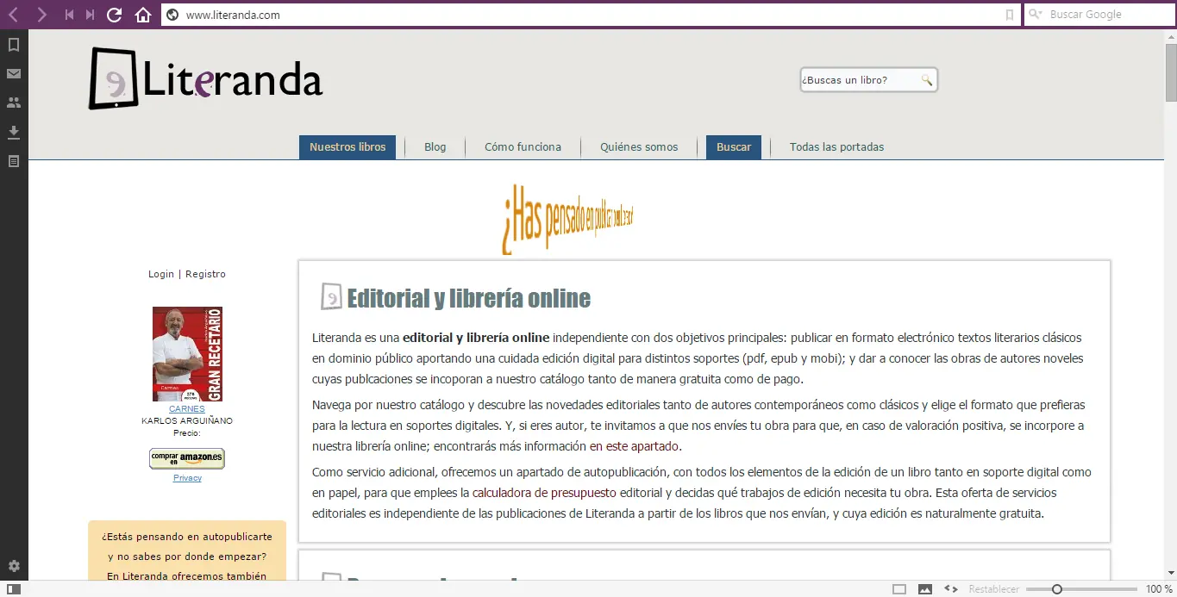Open browser settings gear icon
Image resolution: width=1177 pixels, height=597 pixels.
(x=14, y=566)
